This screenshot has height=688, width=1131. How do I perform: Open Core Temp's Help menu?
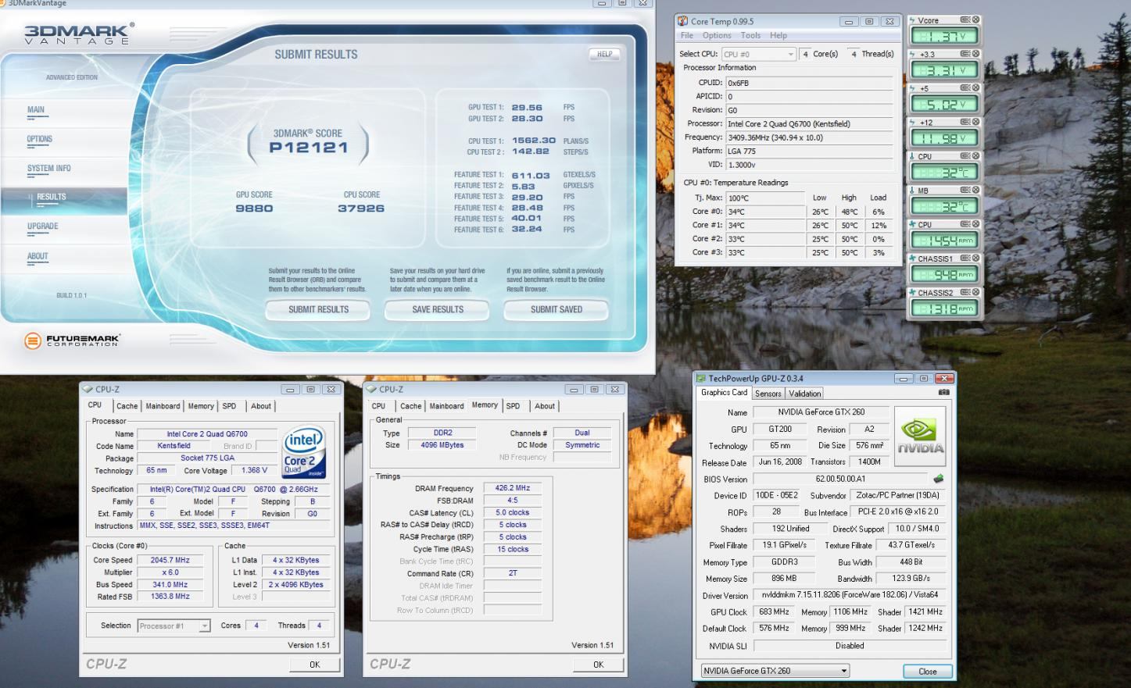[778, 35]
